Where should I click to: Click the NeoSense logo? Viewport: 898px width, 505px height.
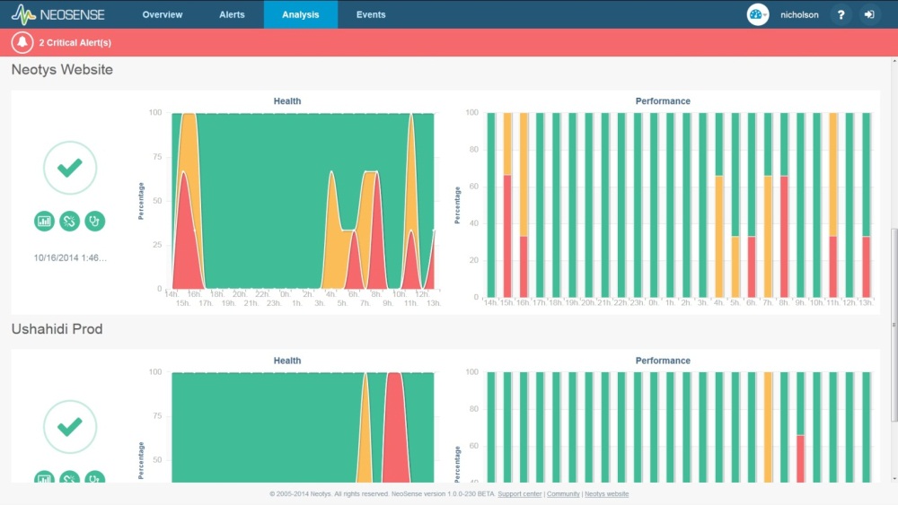[x=57, y=14]
